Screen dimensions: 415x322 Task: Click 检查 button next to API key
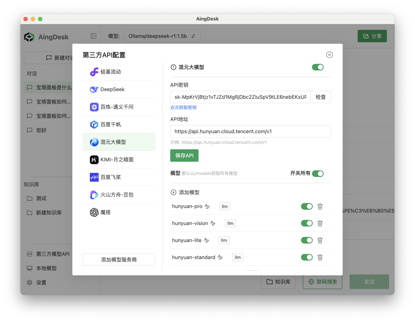coord(320,97)
